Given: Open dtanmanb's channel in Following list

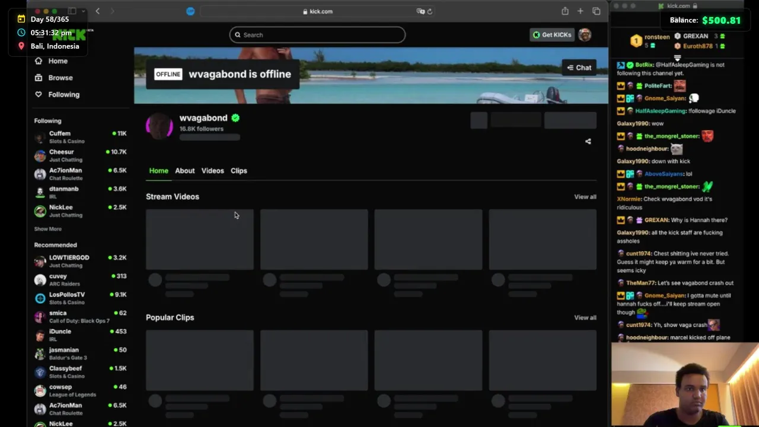Looking at the screenshot, I should coord(80,192).
